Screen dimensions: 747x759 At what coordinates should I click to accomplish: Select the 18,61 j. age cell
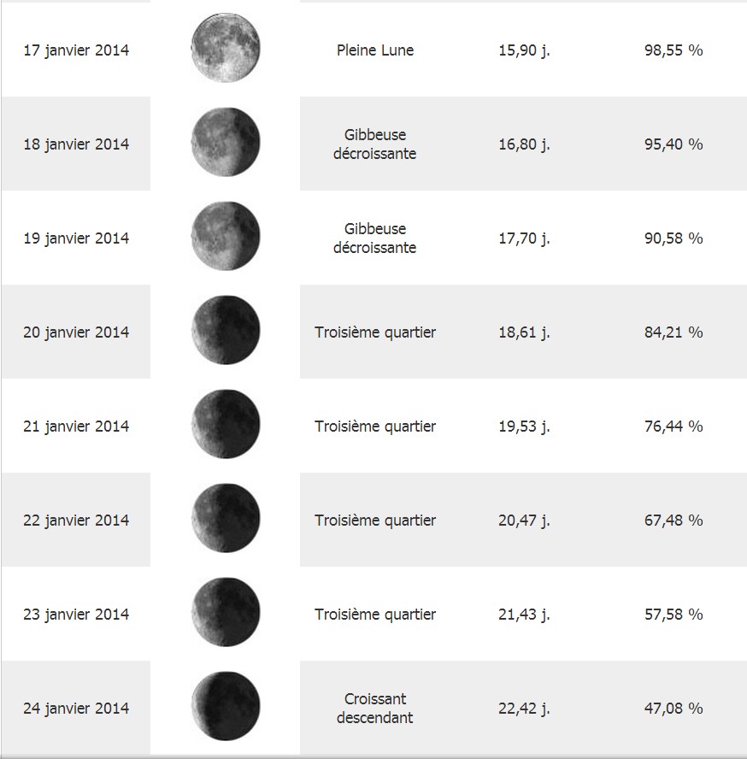[524, 332]
